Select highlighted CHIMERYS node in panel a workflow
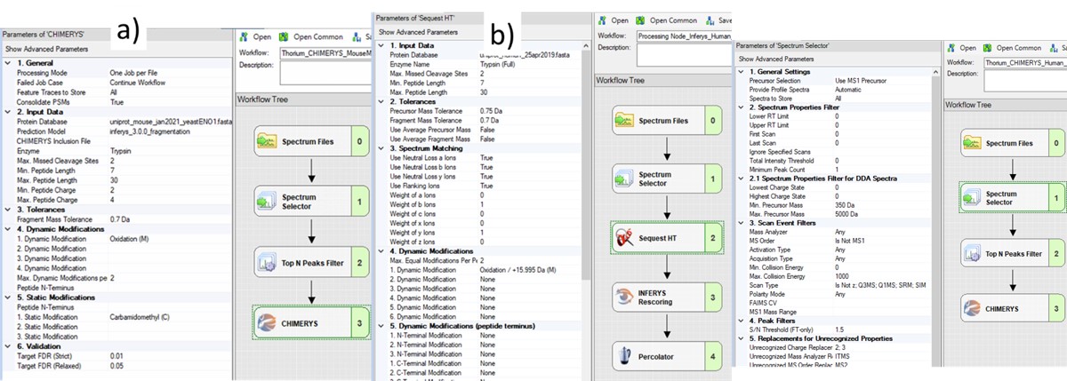 pos(309,325)
